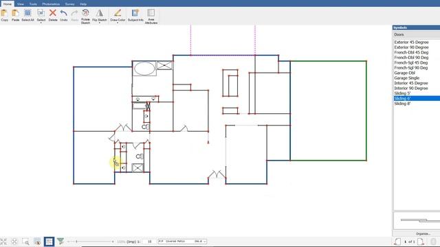Click the fit-inward arrows icon in the status bar
This screenshot has height=247, width=440.
pos(3,242)
